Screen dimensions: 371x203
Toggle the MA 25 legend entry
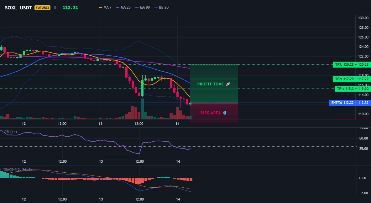123,8
